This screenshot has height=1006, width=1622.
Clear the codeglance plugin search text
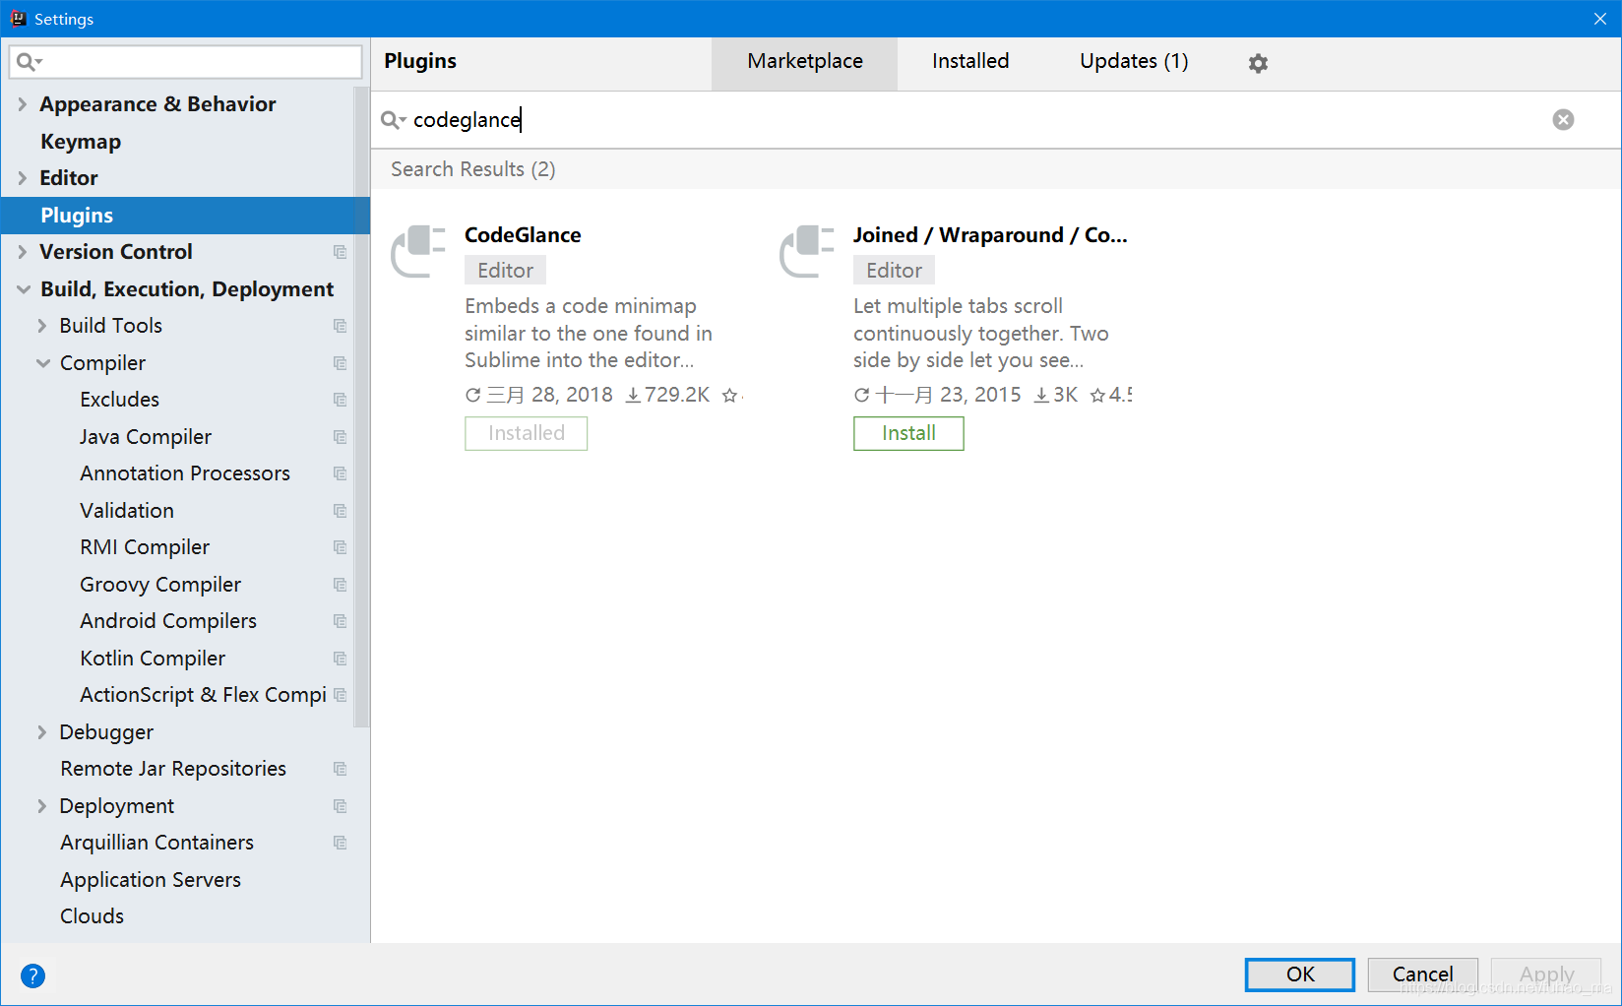(x=1563, y=120)
